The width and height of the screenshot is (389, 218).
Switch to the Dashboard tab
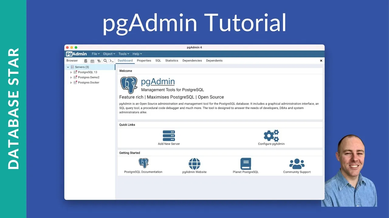(125, 61)
